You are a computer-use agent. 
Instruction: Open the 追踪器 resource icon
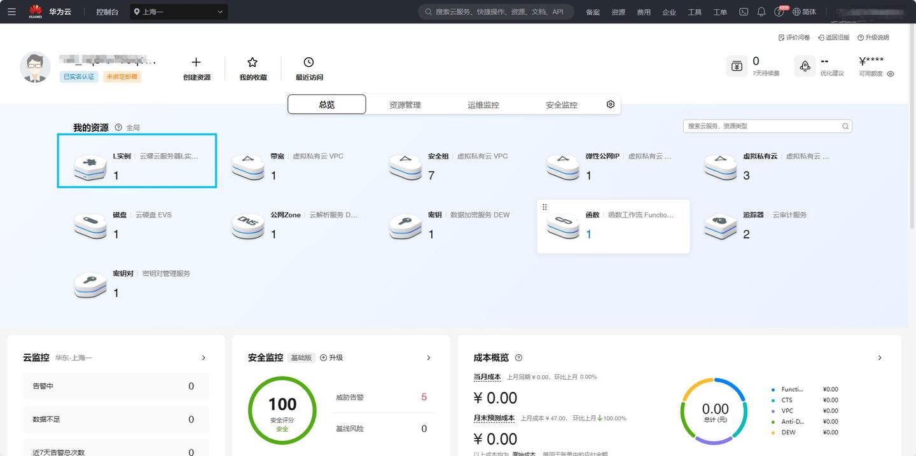click(721, 226)
